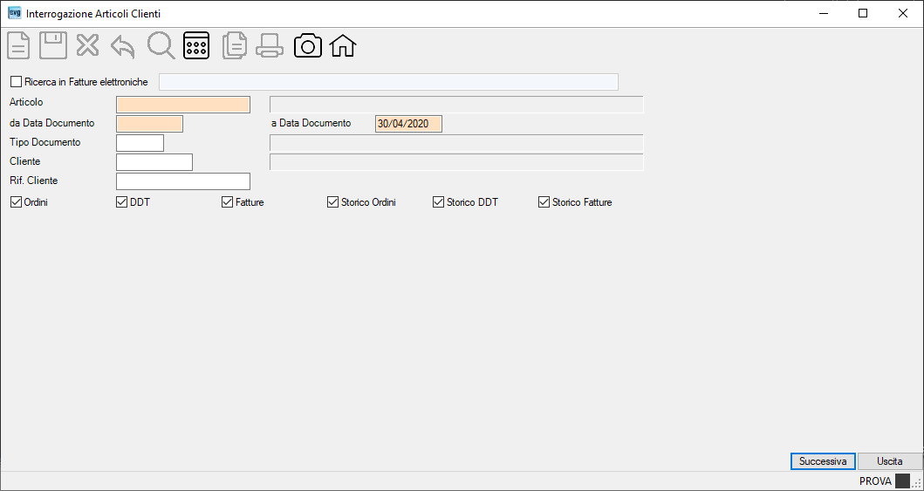The image size is (924, 491).
Task: Click the copy documents toolbar icon
Action: [235, 45]
